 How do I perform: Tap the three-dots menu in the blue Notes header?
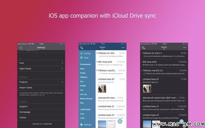[123, 47]
